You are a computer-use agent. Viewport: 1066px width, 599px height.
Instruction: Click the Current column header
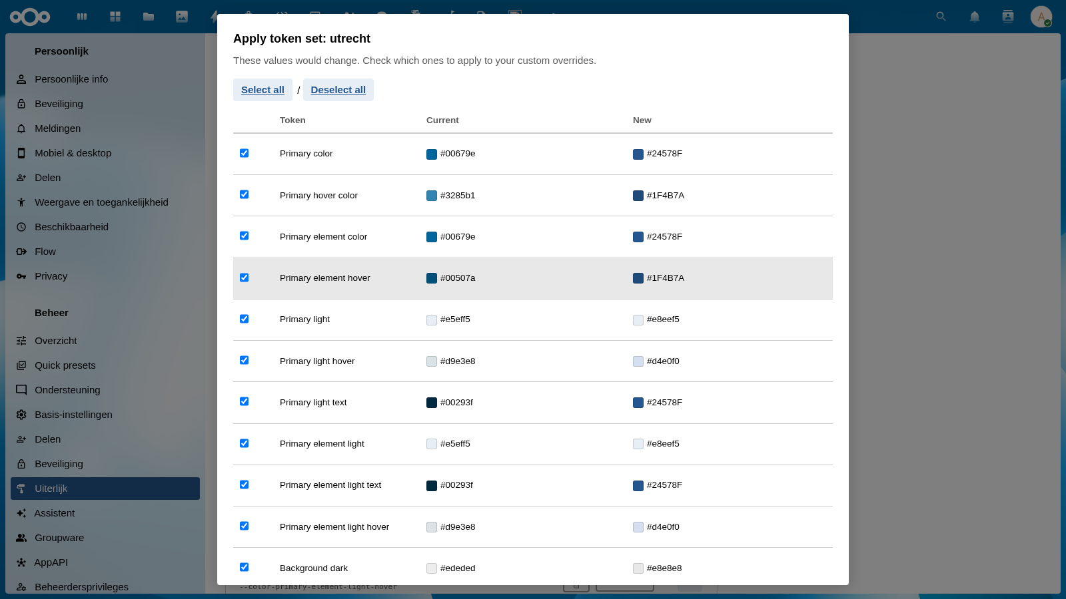pyautogui.click(x=442, y=120)
